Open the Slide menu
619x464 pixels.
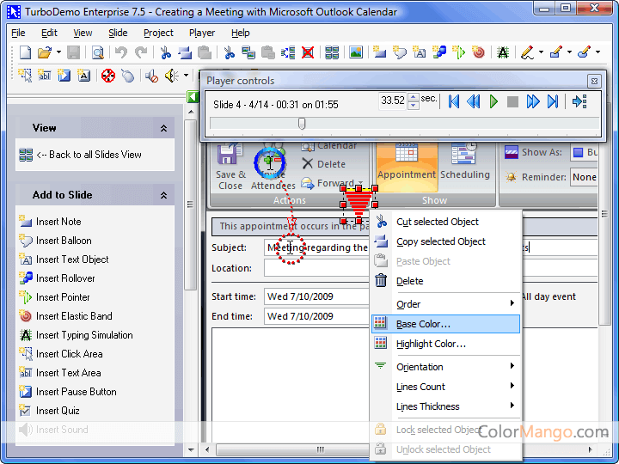tap(118, 33)
